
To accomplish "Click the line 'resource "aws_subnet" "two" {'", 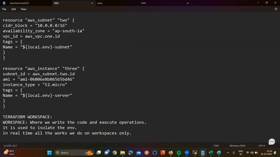I will pyautogui.click(x=38, y=20).
